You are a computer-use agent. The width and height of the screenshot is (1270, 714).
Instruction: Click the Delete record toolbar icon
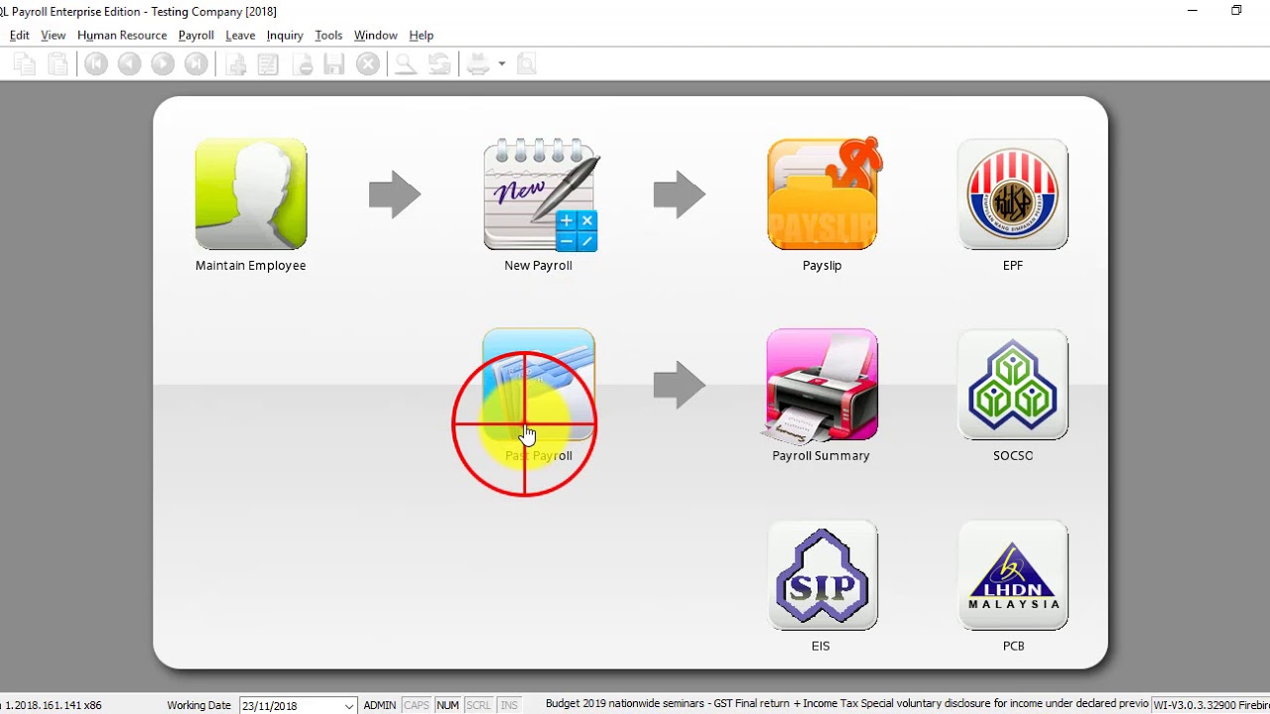(304, 64)
